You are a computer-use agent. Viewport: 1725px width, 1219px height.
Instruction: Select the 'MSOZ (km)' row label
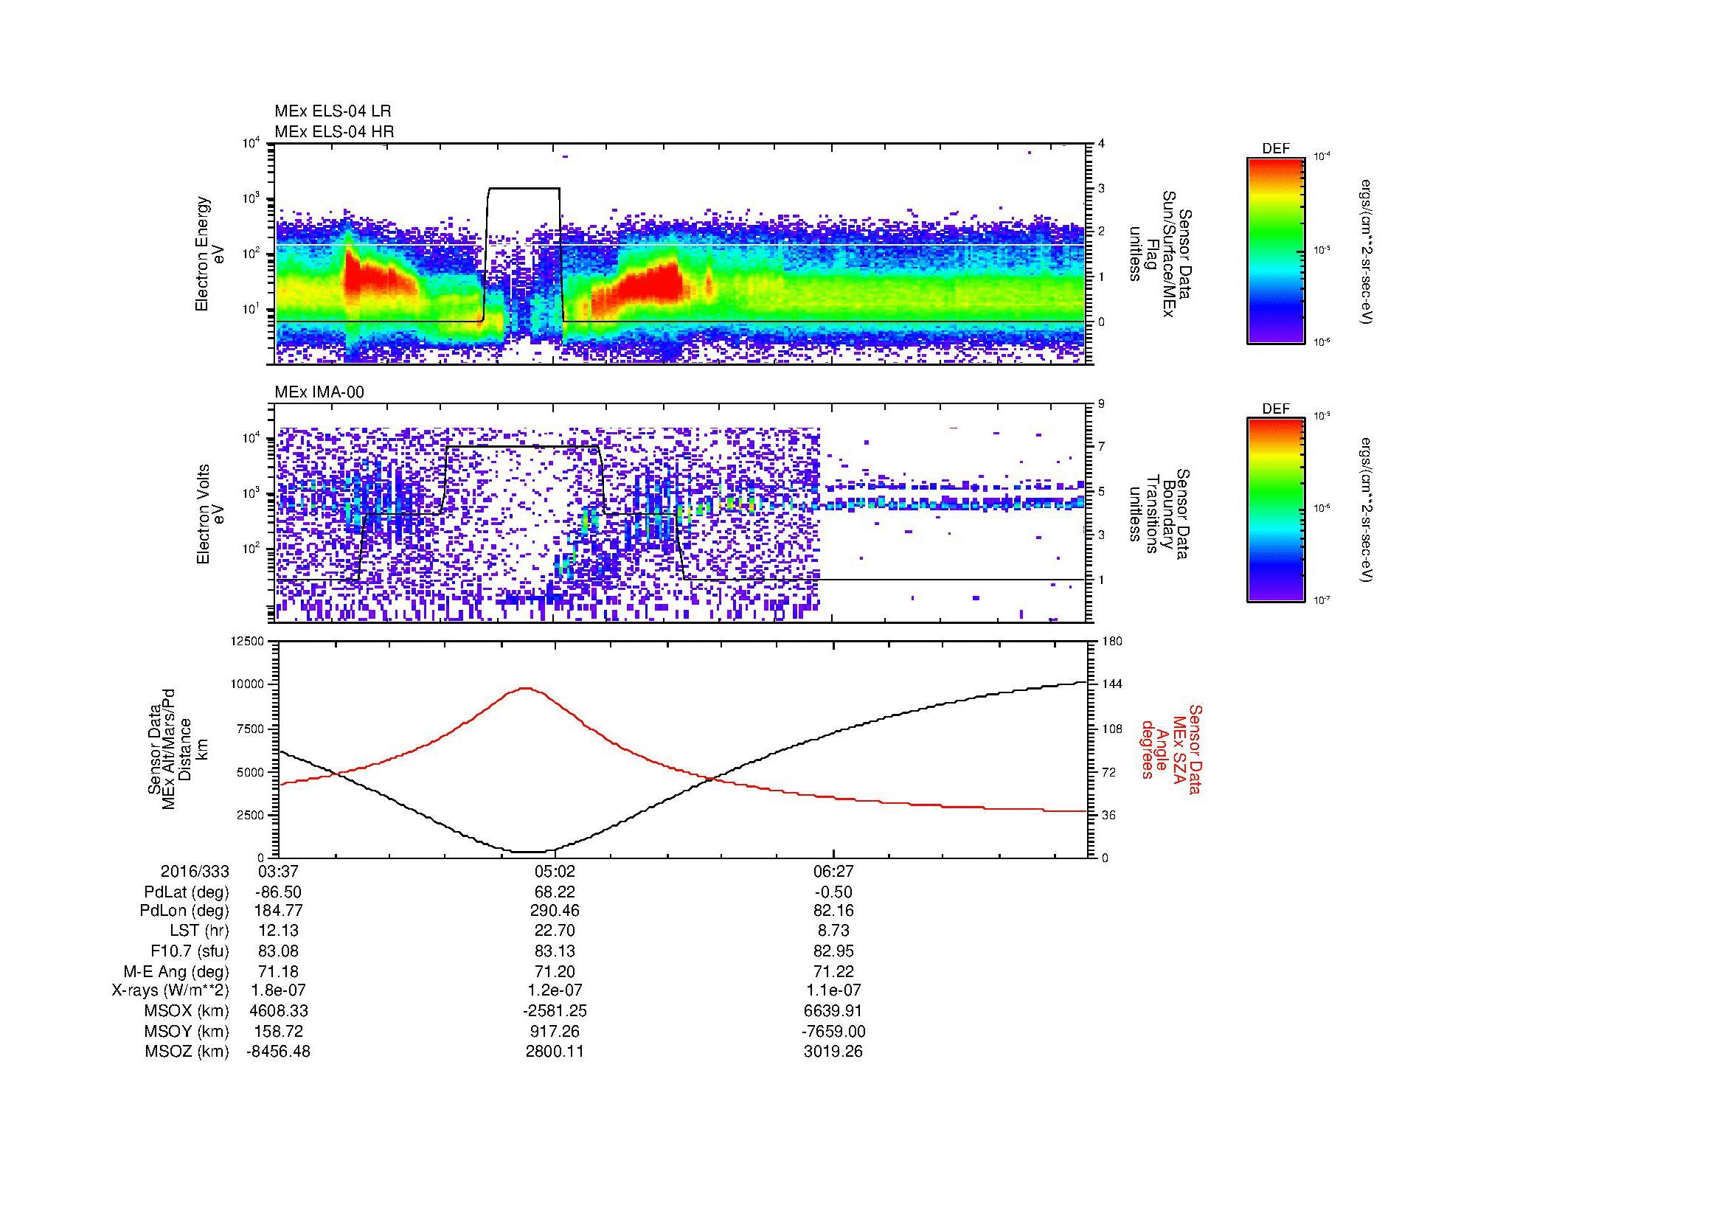(187, 1052)
